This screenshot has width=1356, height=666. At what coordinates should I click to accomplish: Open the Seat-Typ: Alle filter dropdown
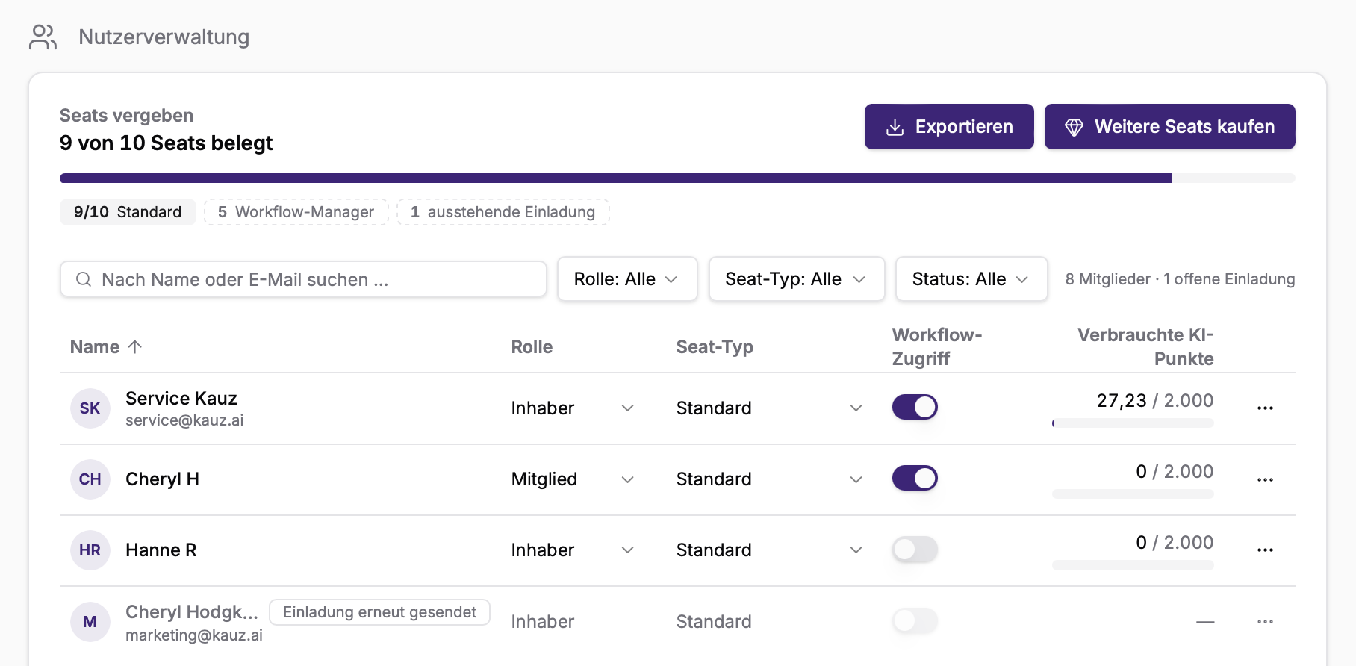(797, 279)
